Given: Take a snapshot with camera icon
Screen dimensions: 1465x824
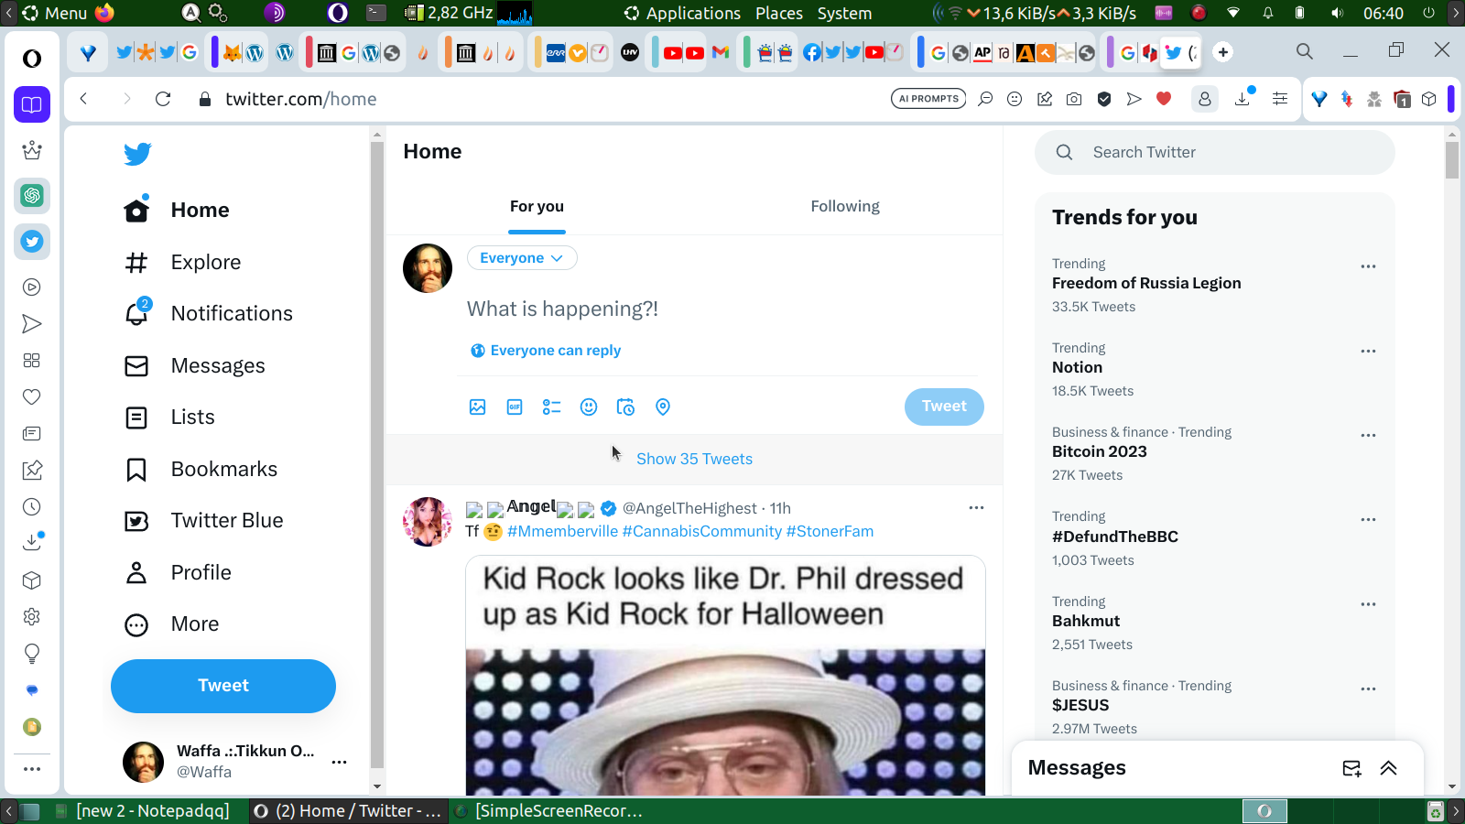Looking at the screenshot, I should tap(1074, 99).
